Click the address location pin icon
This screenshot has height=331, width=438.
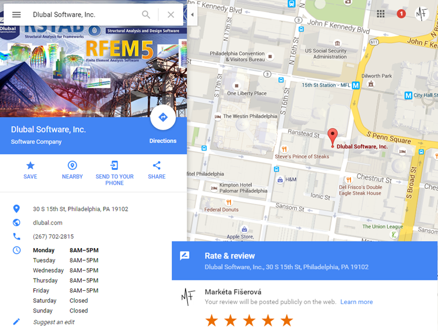(17, 209)
